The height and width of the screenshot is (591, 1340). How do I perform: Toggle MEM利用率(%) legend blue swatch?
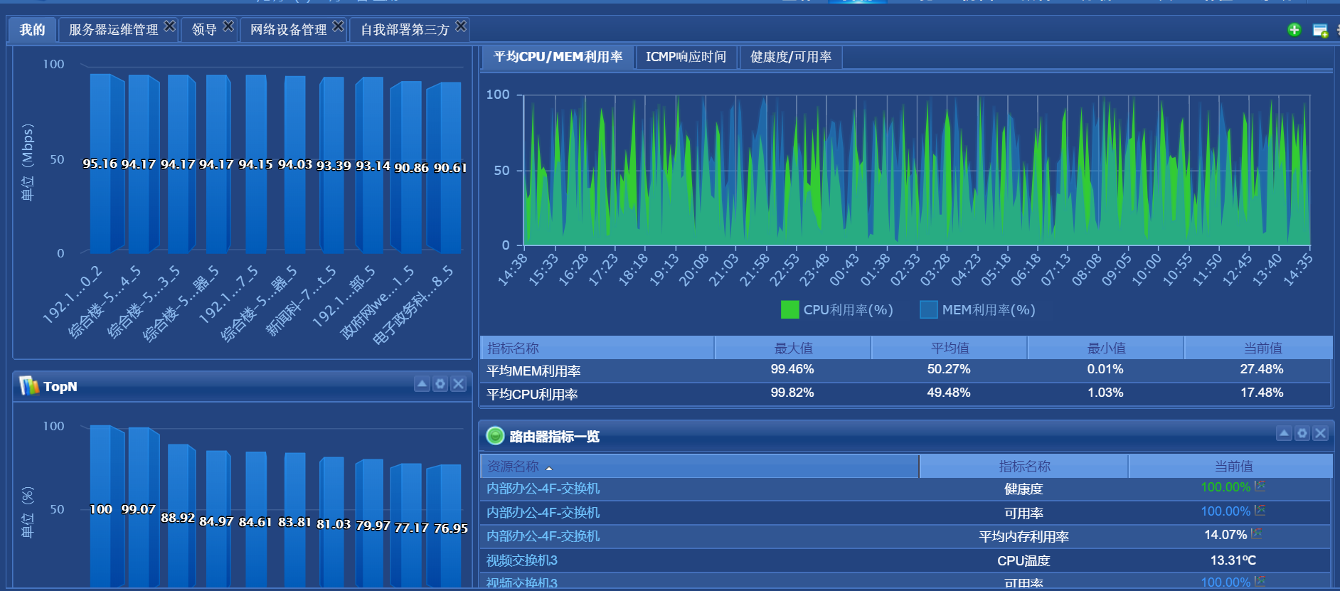(928, 309)
